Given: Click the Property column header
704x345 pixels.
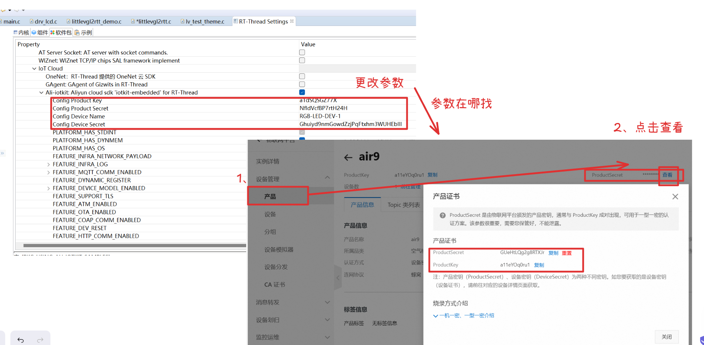Looking at the screenshot, I should coord(157,44).
